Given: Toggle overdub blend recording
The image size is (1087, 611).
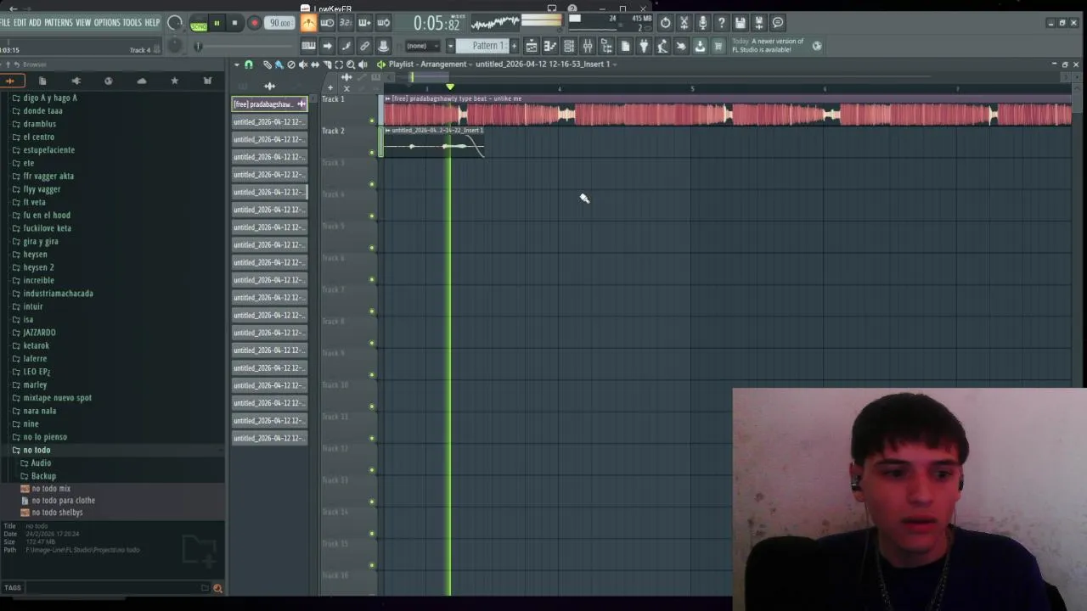Looking at the screenshot, I should [x=364, y=22].
